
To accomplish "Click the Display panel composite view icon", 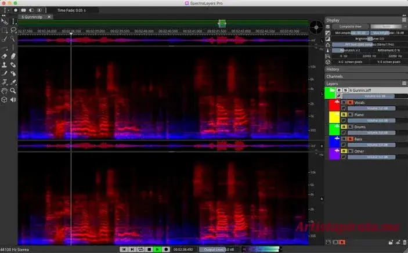I will (328, 27).
